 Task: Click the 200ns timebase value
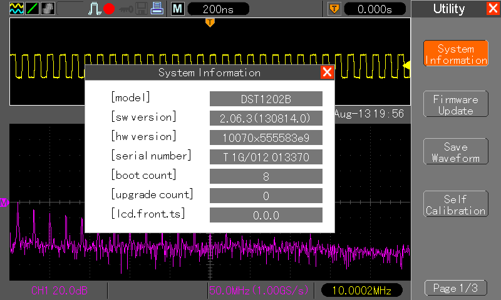click(x=218, y=9)
